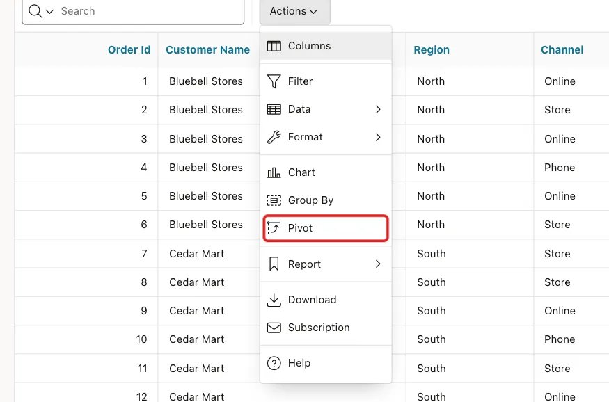
Task: Select the Group By menu entry
Action: tap(326, 200)
